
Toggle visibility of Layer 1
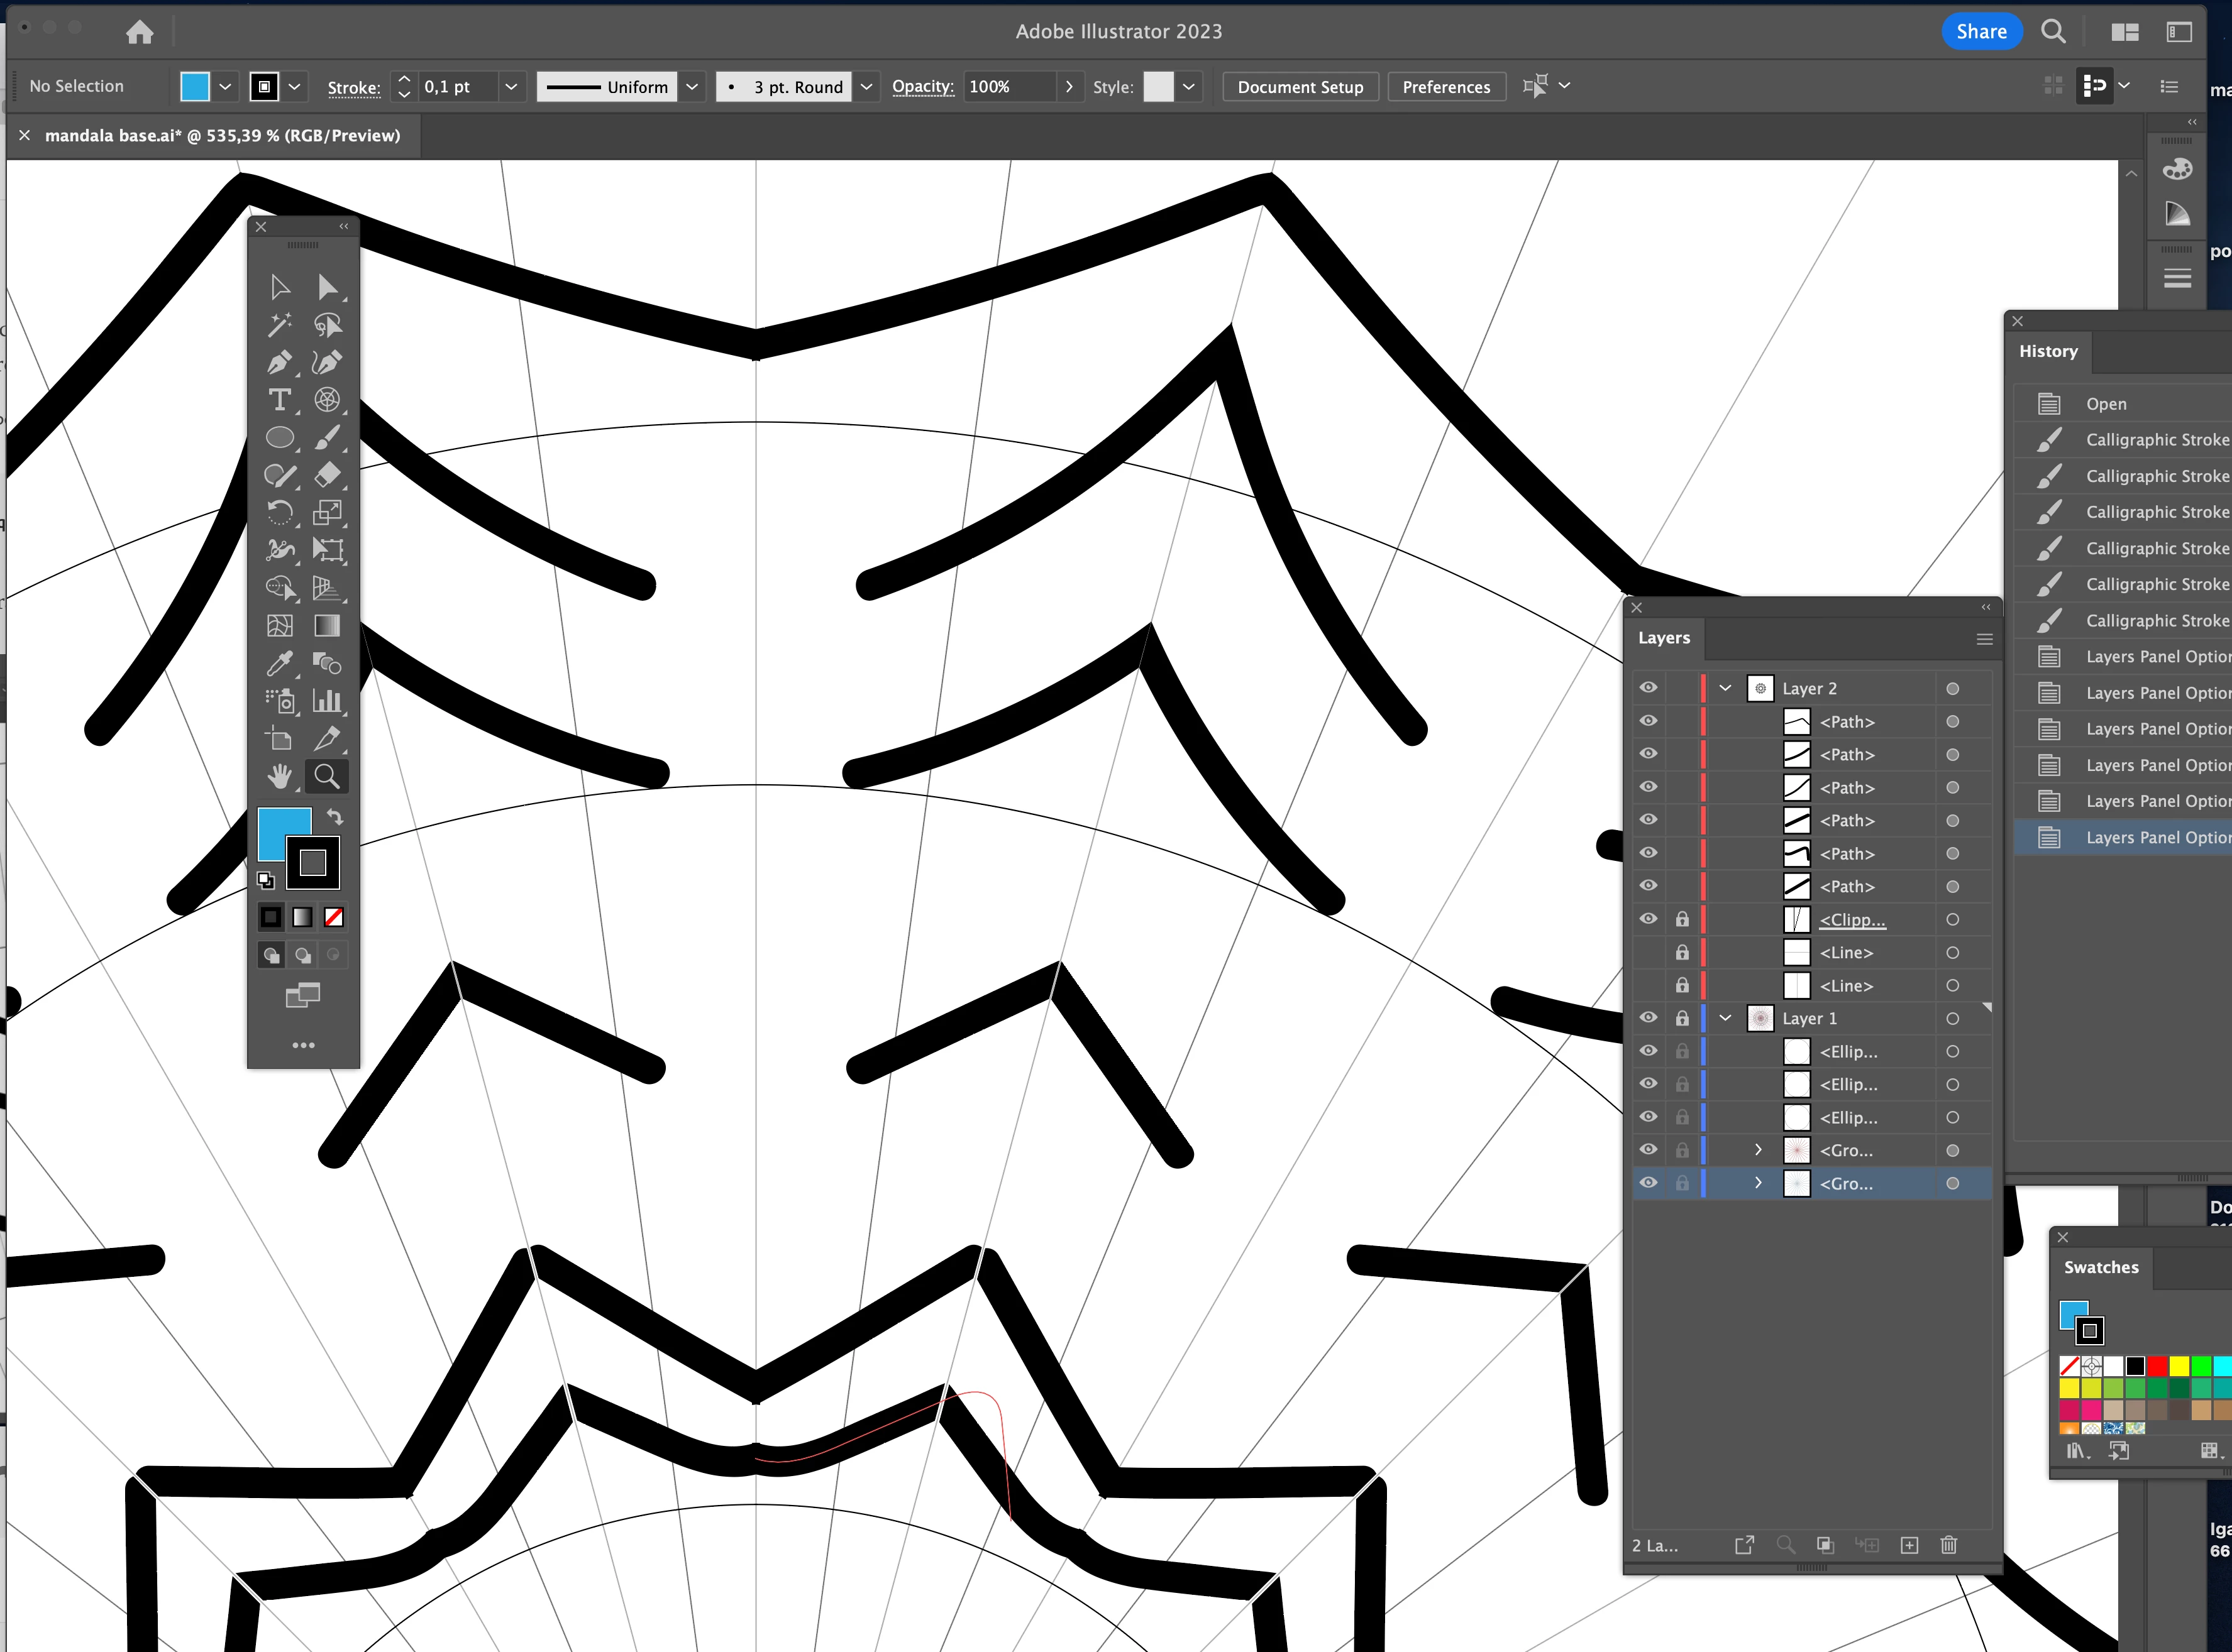tap(1649, 1018)
